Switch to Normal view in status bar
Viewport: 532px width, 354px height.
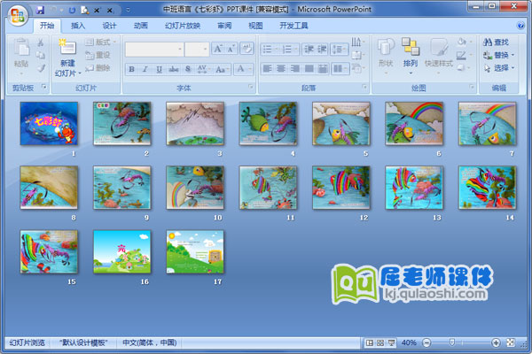tap(369, 342)
